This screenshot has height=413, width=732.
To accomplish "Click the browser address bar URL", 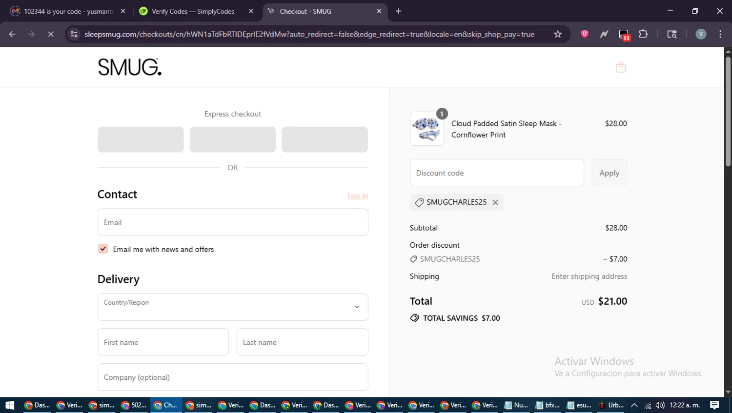I will click(x=309, y=34).
